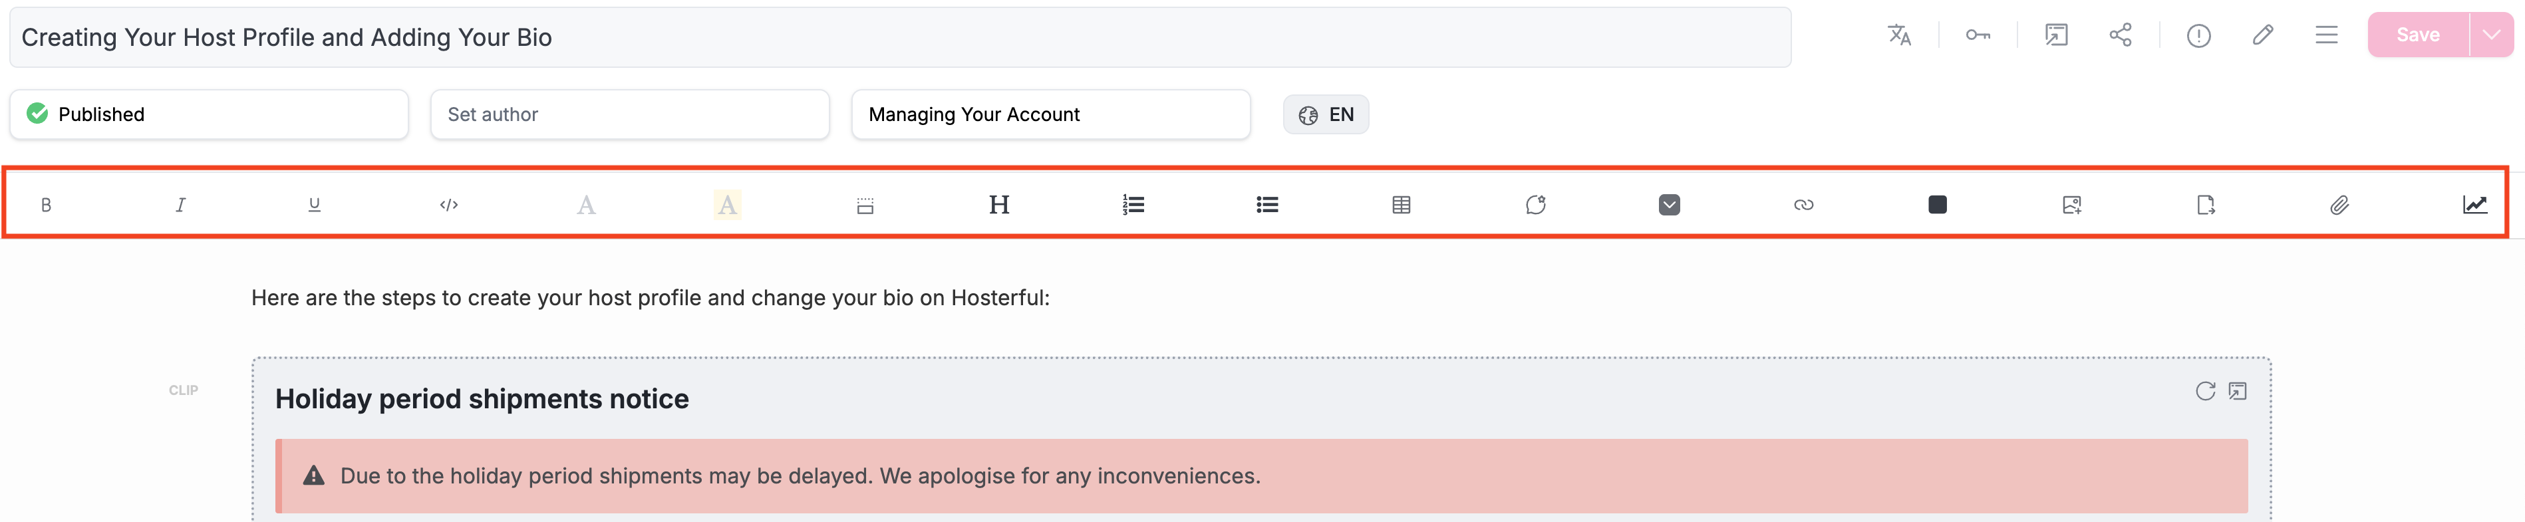Insert a link via the chain icon

click(x=1803, y=205)
